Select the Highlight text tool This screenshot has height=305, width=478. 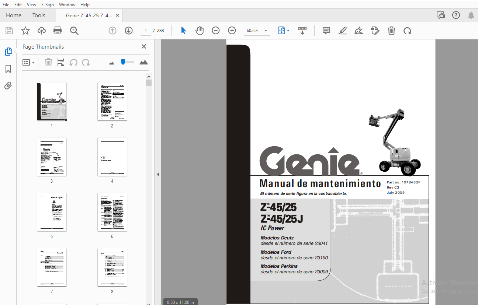point(342,31)
